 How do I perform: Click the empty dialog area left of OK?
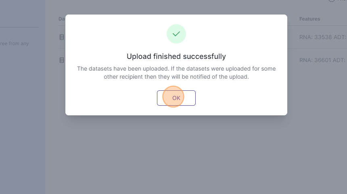(113, 98)
